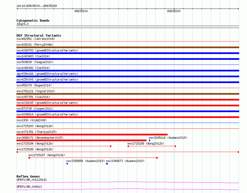Click the right arrow on the coordinate ruler
Screen dimensions: 247x193
[x=238, y=9]
